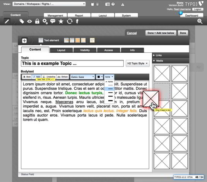207x182 pixels.
Task: Click the document icon beside View selector
Action: tap(92, 4)
